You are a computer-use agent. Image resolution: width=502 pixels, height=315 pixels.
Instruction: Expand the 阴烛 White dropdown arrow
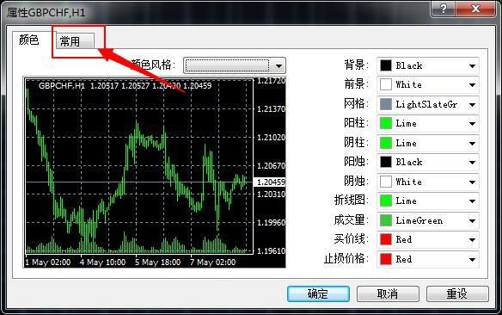472,182
